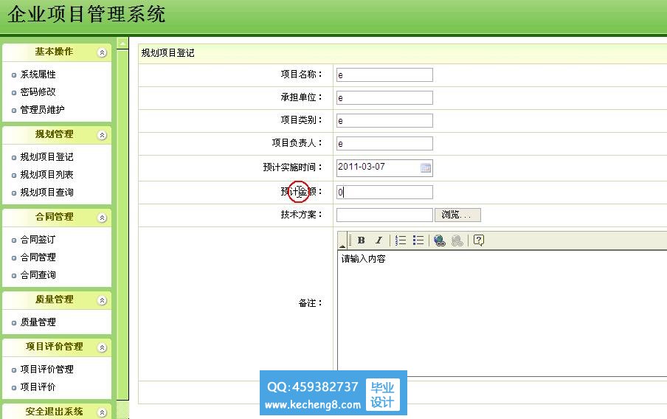Open 规划项目查询
This screenshot has height=419, width=667.
point(46,193)
